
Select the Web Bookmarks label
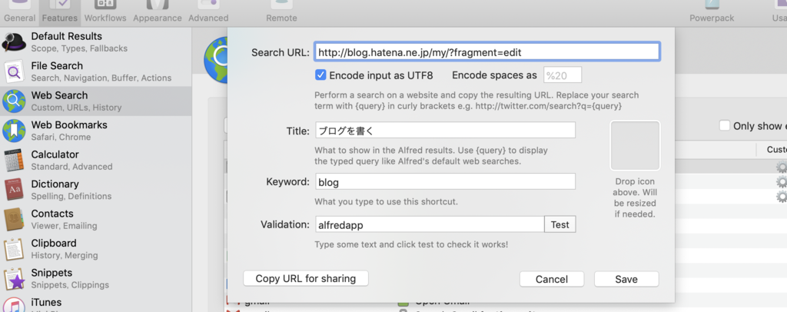(x=69, y=124)
